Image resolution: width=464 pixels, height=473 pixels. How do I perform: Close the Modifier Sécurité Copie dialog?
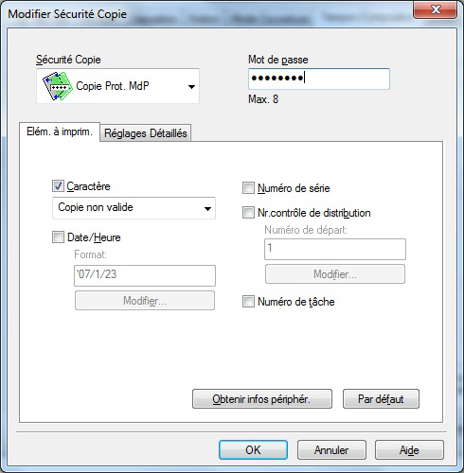(x=436, y=9)
